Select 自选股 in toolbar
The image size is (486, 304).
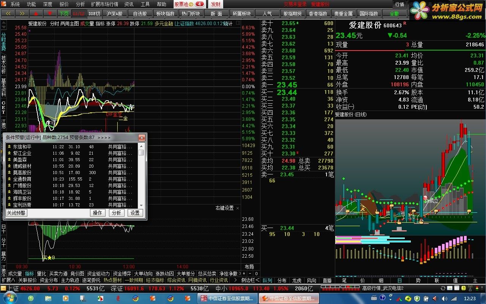coord(140,13)
